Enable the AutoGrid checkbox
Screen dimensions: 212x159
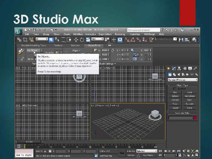pos(174,89)
